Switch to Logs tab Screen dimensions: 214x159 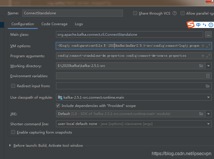click(x=79, y=24)
